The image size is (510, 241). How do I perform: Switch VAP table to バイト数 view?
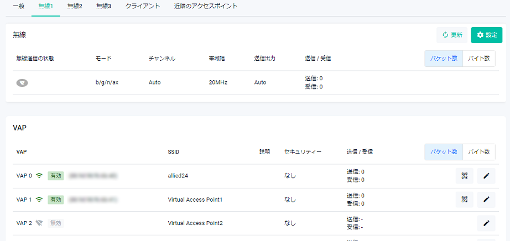point(478,151)
